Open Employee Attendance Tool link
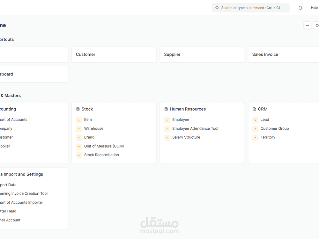 [195, 128]
